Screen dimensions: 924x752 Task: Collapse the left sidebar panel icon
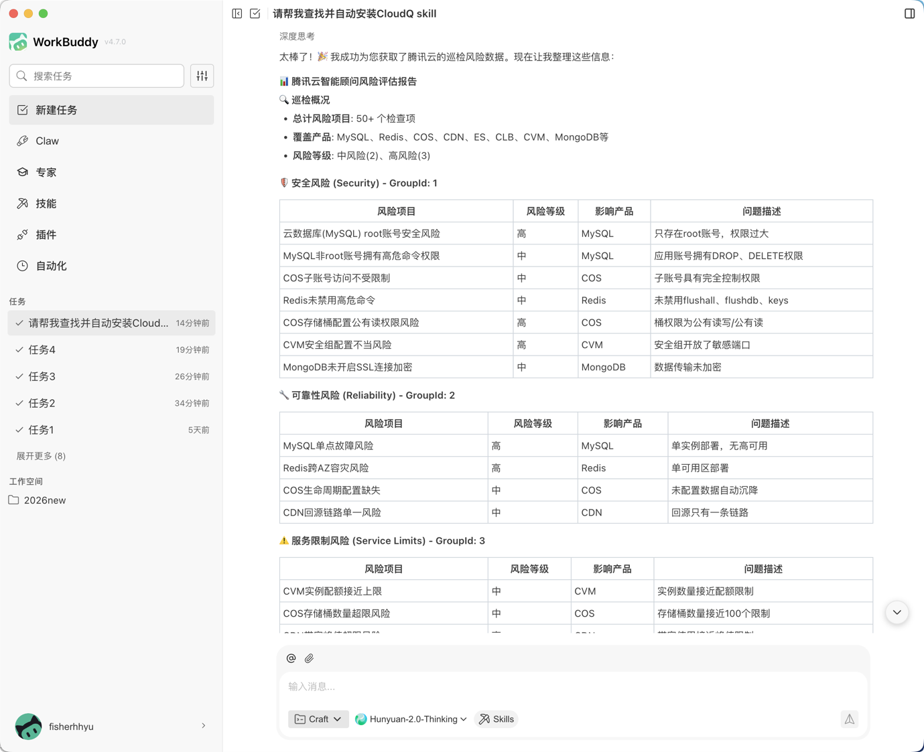click(x=237, y=13)
